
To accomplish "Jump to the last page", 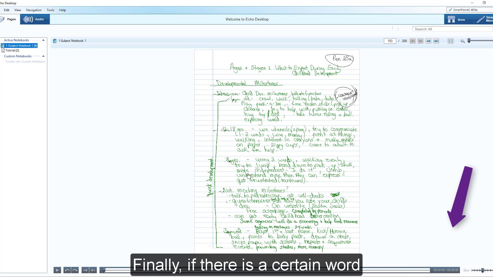I will [436, 41].
